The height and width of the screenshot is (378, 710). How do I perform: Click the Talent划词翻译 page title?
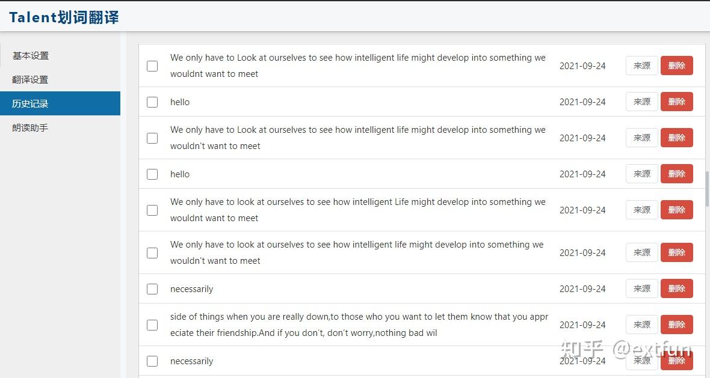pyautogui.click(x=64, y=17)
